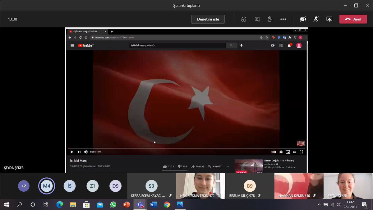Turn the camera on

303,19
